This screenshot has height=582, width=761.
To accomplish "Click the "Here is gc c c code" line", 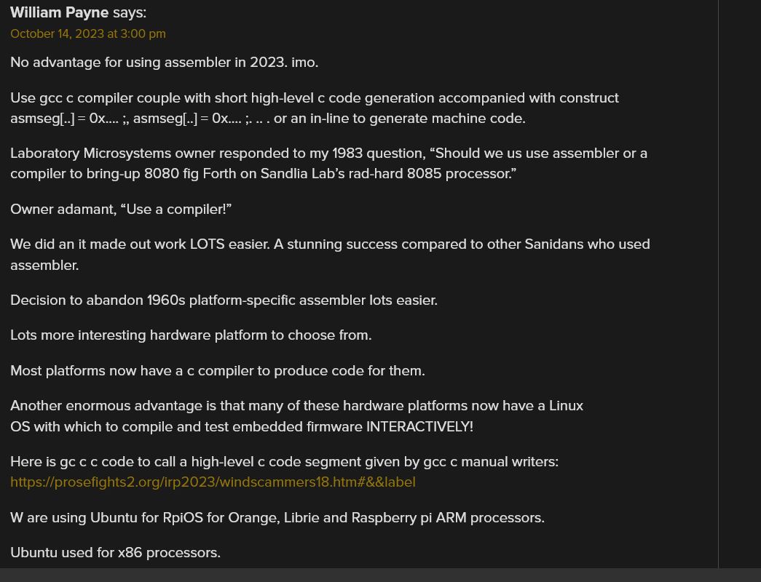I will click(285, 462).
